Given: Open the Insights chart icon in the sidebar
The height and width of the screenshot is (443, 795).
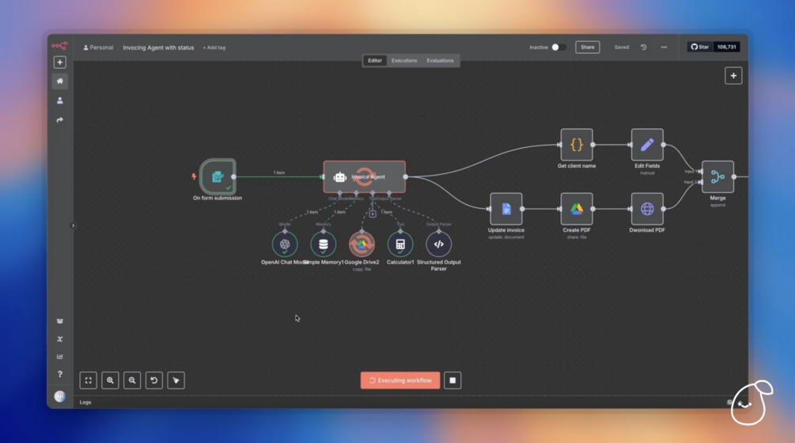Looking at the screenshot, I should (60, 357).
